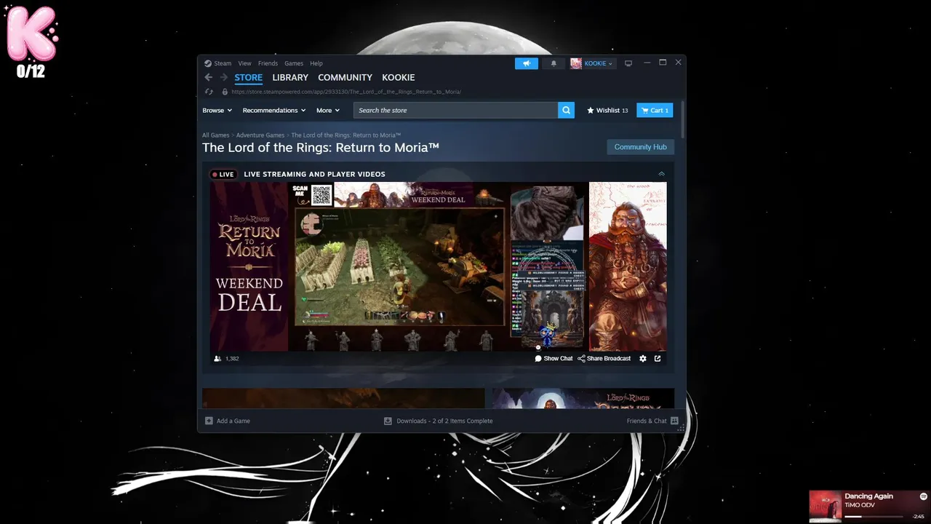Open the Friends menu
The height and width of the screenshot is (524, 931).
pyautogui.click(x=268, y=63)
